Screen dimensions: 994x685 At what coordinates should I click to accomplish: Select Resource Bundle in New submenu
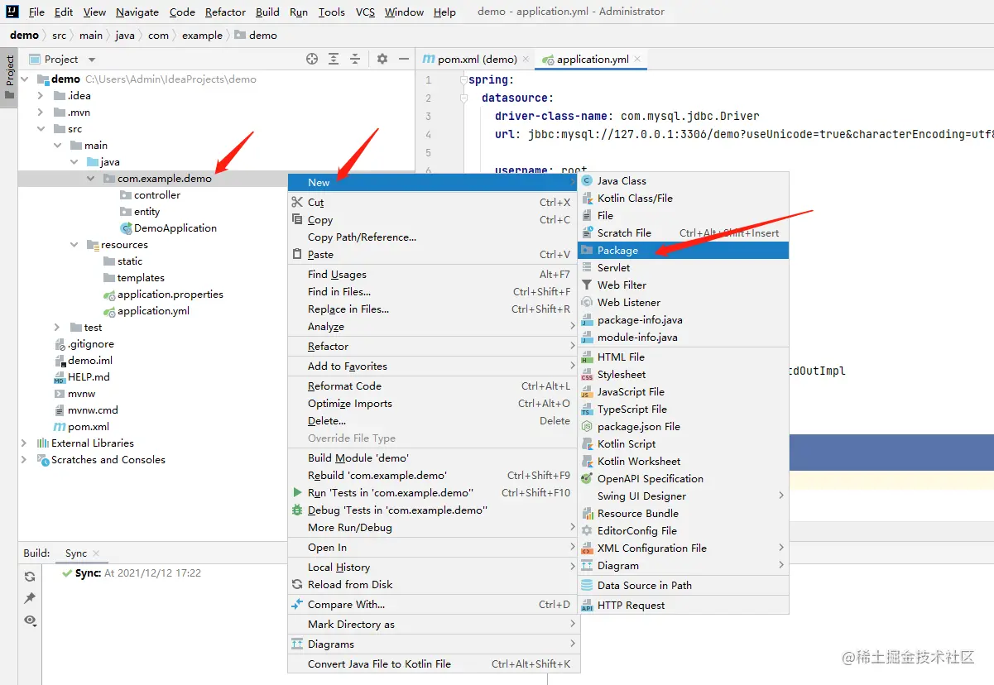[683, 513]
